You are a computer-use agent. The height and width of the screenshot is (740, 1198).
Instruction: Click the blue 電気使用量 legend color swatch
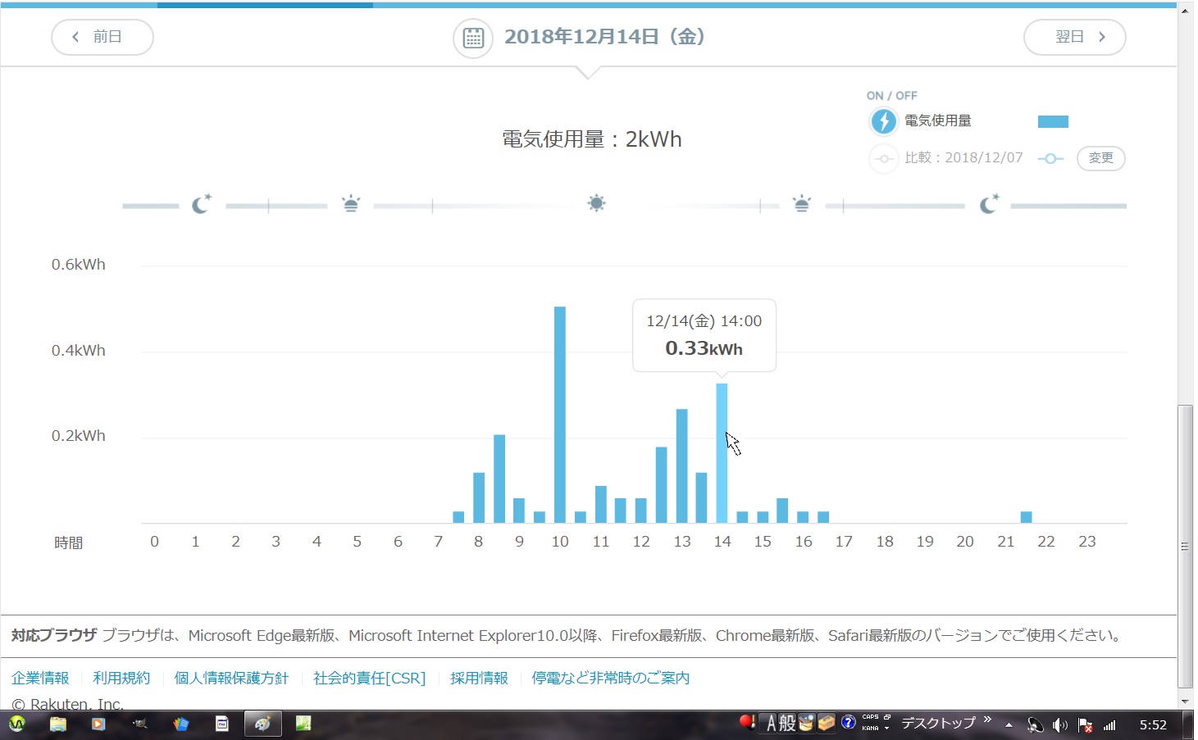point(1053,122)
